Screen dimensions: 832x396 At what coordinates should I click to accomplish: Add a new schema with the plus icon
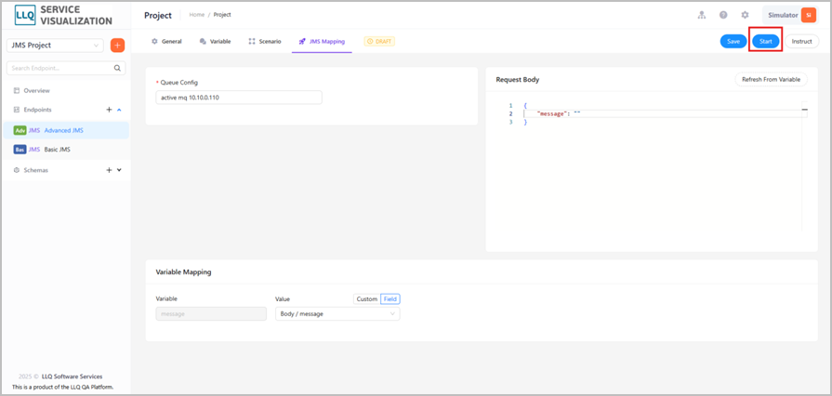click(109, 170)
